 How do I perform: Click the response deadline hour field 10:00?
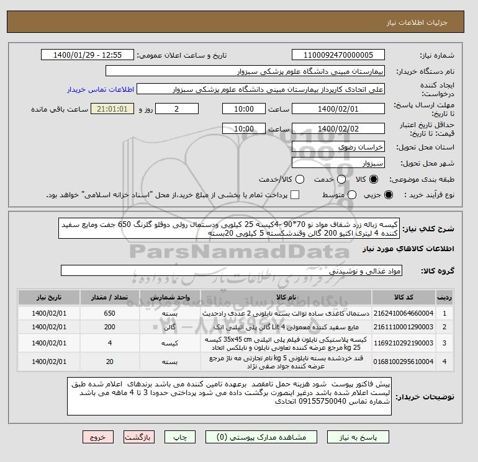click(x=244, y=109)
